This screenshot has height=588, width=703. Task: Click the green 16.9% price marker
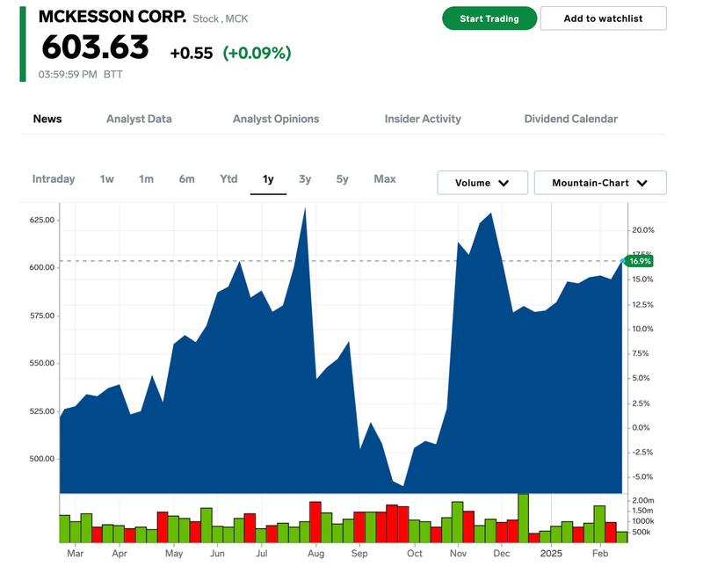tap(640, 261)
